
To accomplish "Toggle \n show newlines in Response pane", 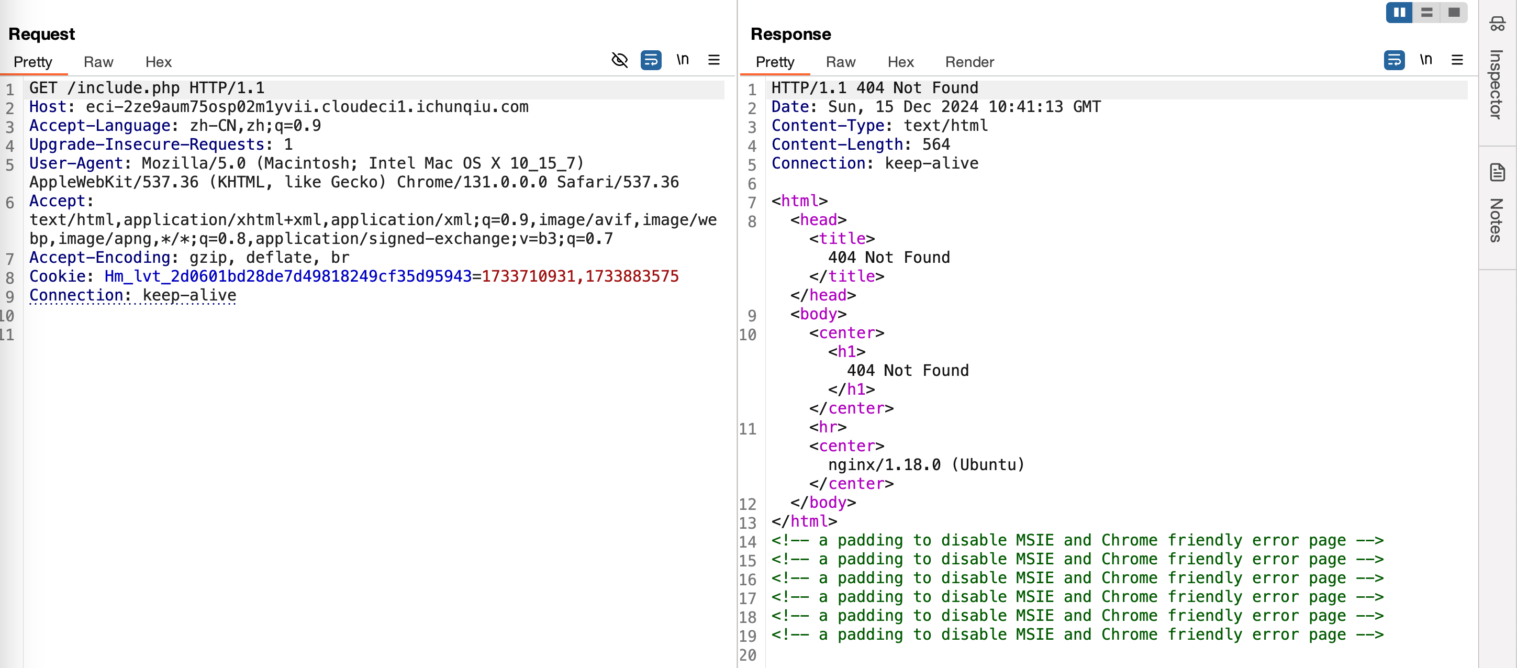I will tap(1426, 60).
